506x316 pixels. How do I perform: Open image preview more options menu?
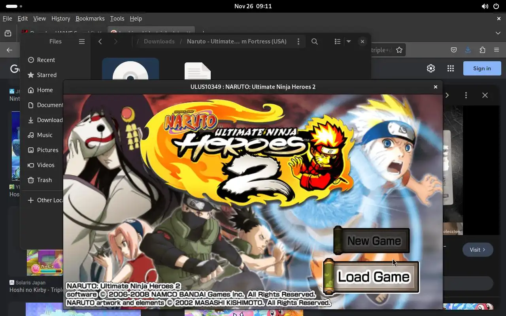466,95
